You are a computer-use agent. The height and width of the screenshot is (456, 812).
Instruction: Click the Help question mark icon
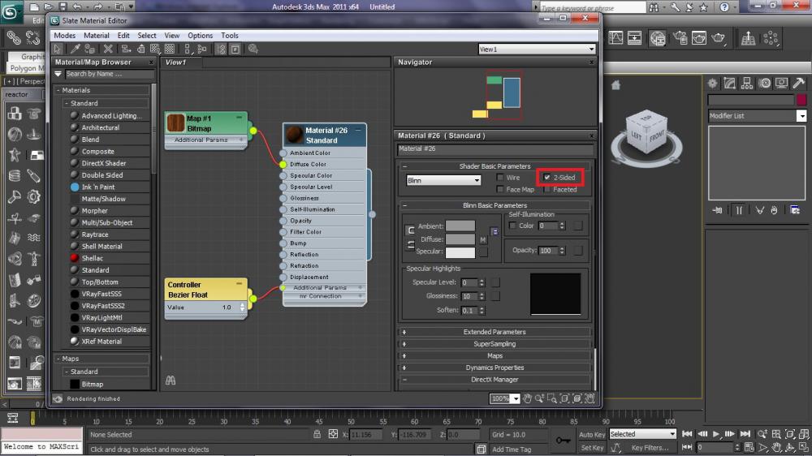pyautogui.click(x=724, y=7)
